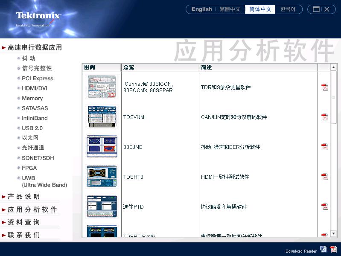This screenshot has width=341, height=256.
Task: Open SONET/SDH section
Action: click(38, 158)
